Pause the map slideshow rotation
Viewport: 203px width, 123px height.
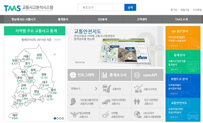pyautogui.click(x=63, y=118)
